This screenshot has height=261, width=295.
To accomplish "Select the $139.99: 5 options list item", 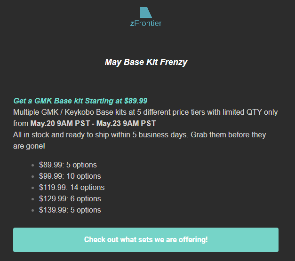I will click(x=70, y=210).
